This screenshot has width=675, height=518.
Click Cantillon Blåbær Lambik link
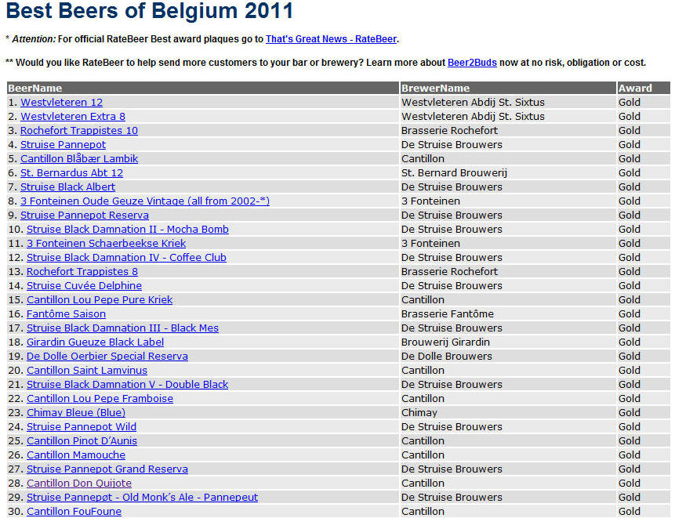click(x=78, y=159)
